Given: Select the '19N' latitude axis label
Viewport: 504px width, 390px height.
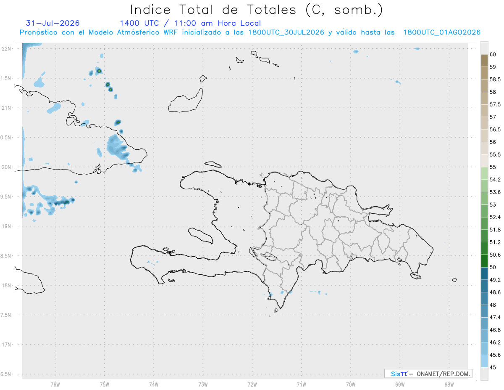Looking at the screenshot, I should [7, 226].
